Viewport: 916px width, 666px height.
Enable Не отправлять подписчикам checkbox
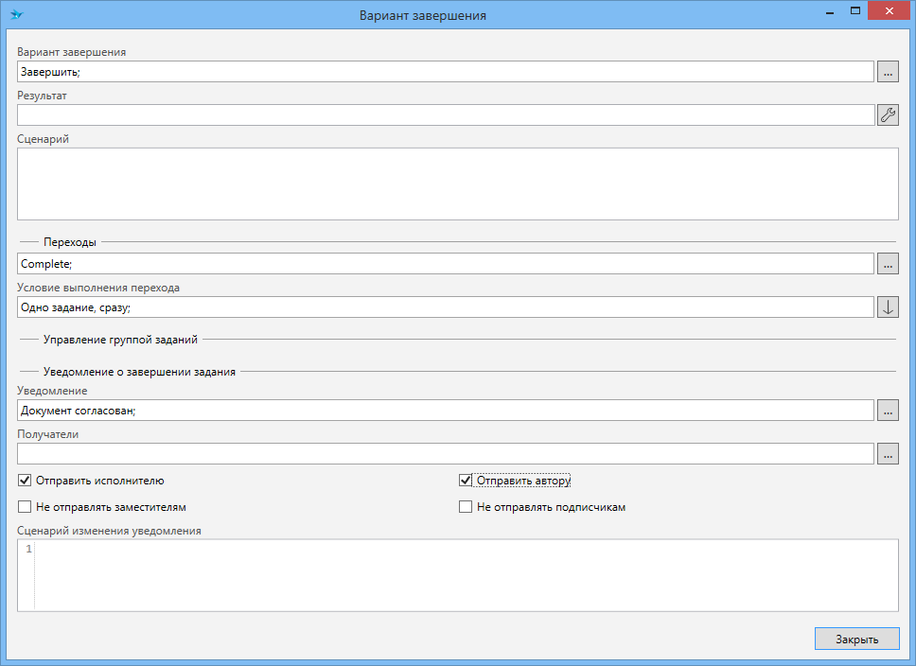pyautogui.click(x=466, y=507)
